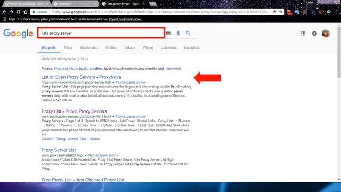
Task: Open the red mail extension icon
Action: pos(289,12)
